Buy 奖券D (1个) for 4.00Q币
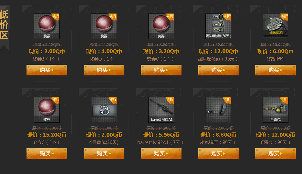302x174 pixels. click(104, 70)
